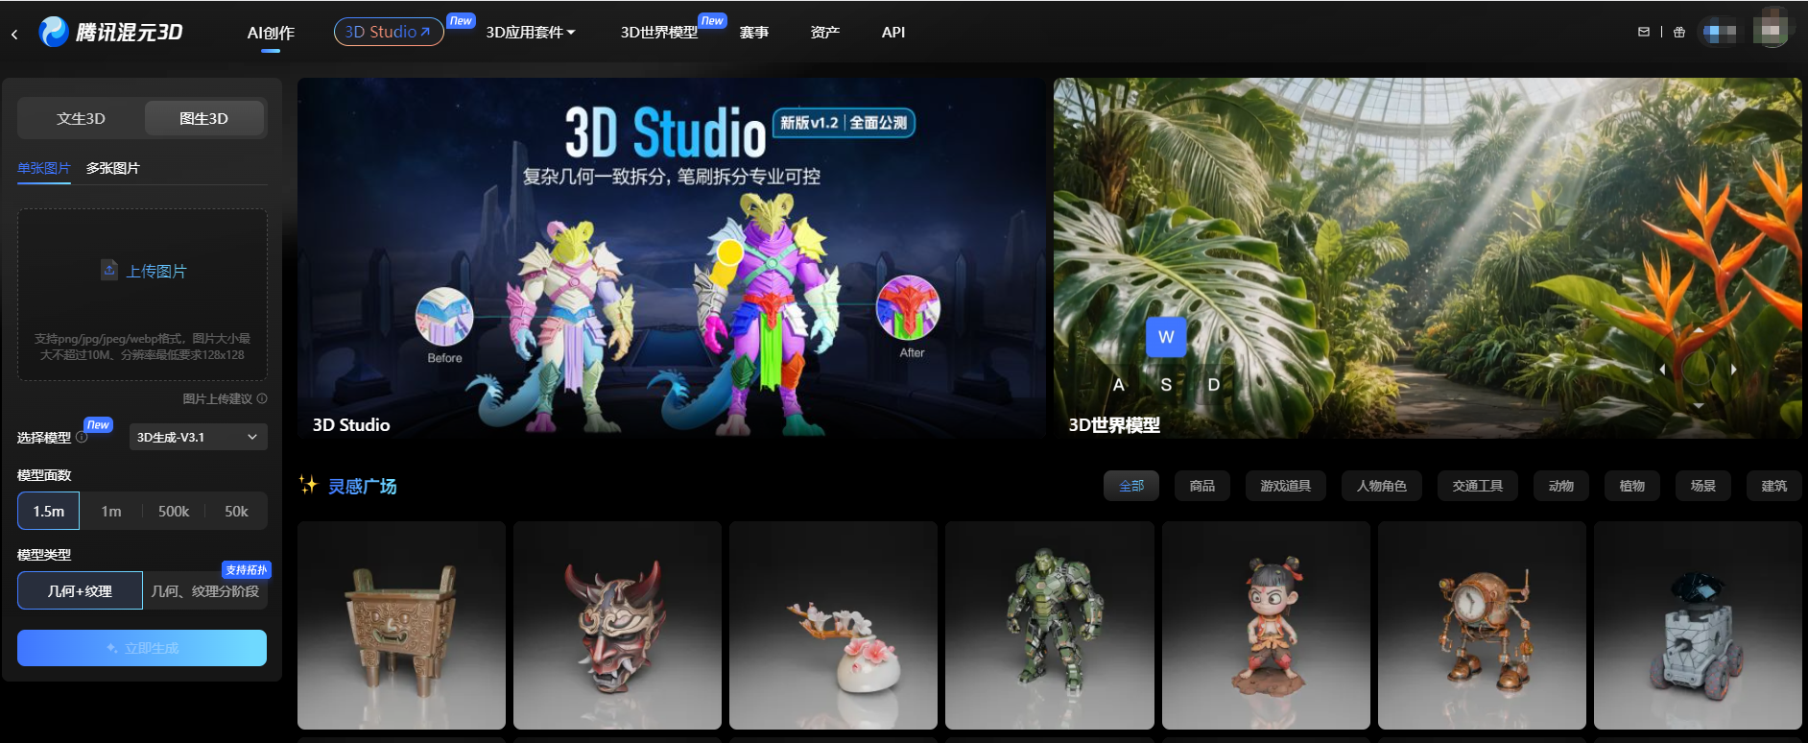Click the upload image icon
The height and width of the screenshot is (743, 1808).
click(x=109, y=271)
